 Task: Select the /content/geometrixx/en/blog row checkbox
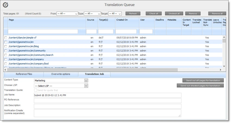click(x=6, y=46)
